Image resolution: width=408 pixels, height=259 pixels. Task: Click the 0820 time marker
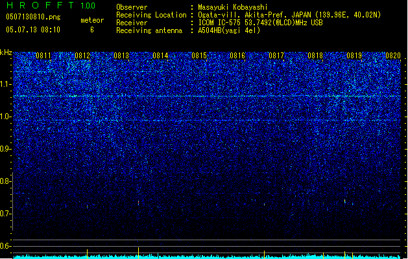pos(393,56)
